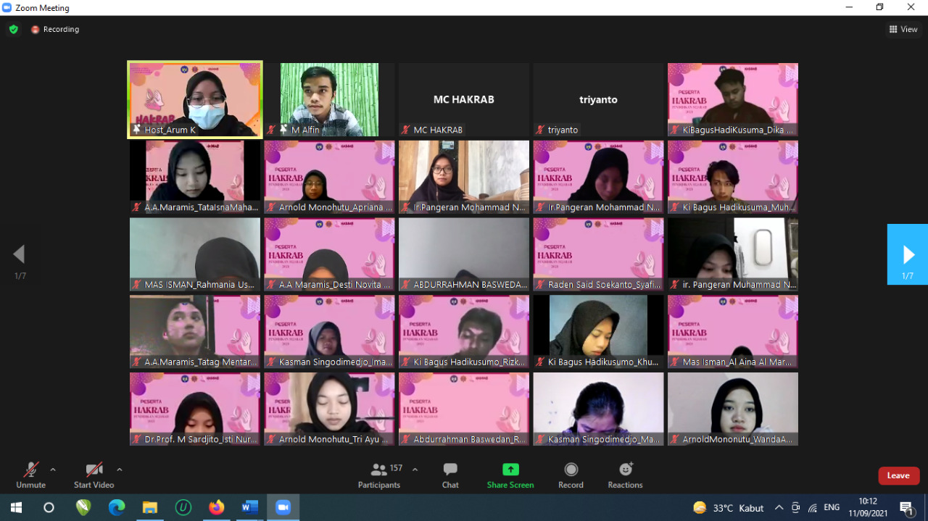The image size is (928, 521).
Task: Go to next page of participants
Action: (908, 254)
